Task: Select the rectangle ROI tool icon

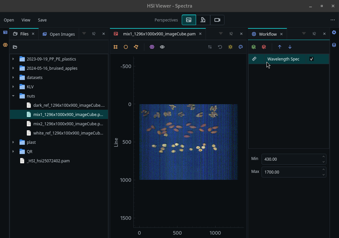Action: 116,47
